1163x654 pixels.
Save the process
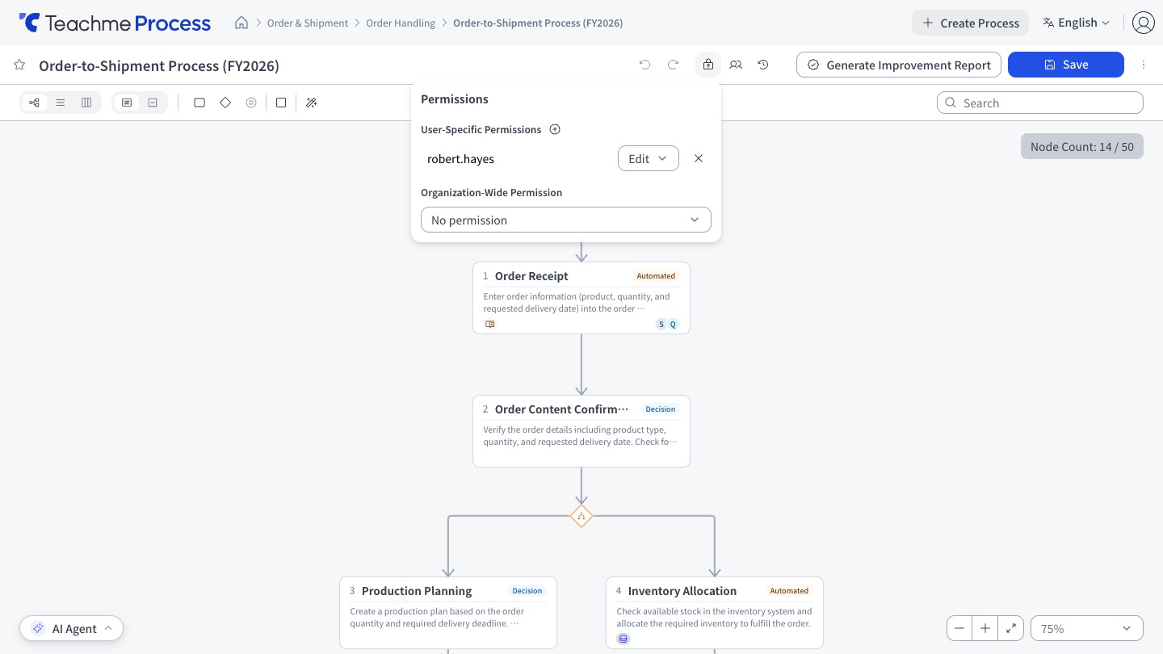pos(1066,65)
